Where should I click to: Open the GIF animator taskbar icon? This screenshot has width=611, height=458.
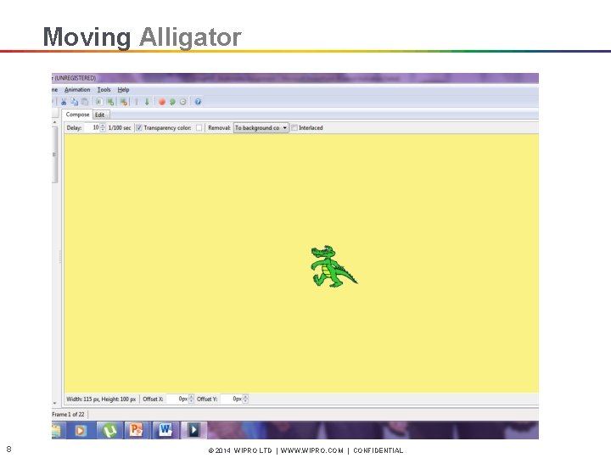point(193,430)
